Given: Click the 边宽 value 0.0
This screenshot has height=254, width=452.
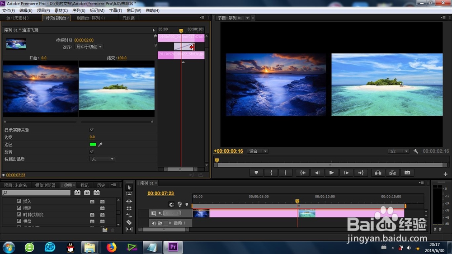Looking at the screenshot, I should click(92, 137).
